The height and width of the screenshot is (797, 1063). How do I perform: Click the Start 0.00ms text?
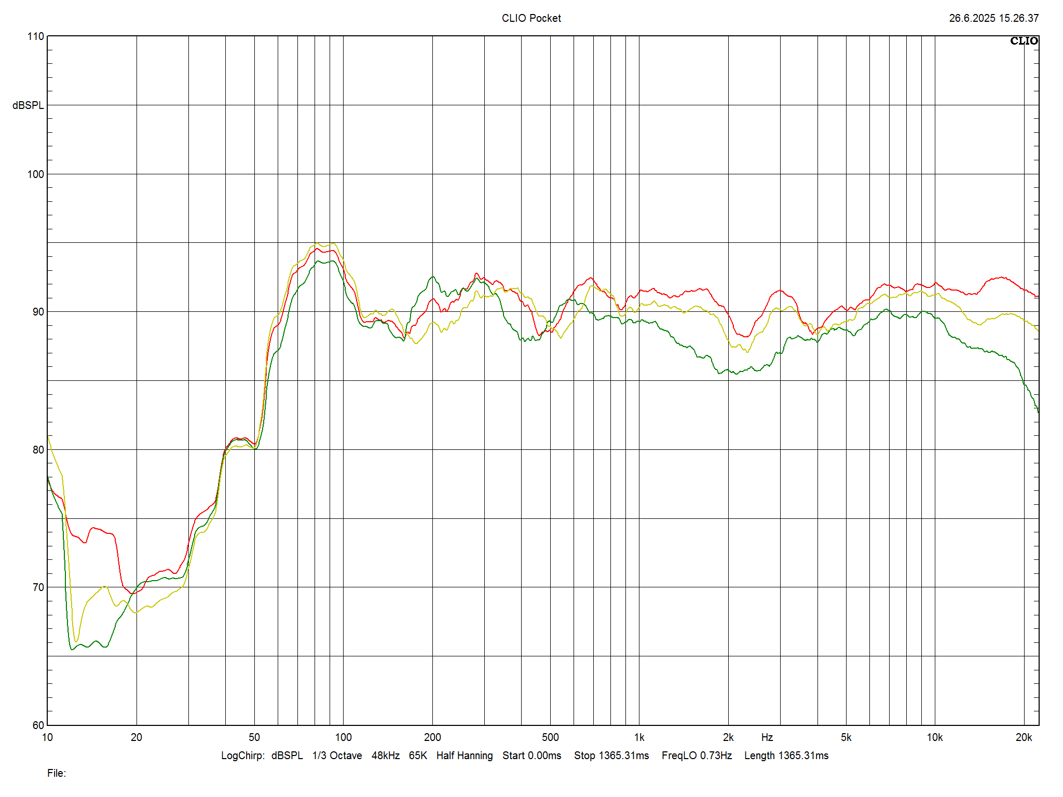(x=531, y=755)
